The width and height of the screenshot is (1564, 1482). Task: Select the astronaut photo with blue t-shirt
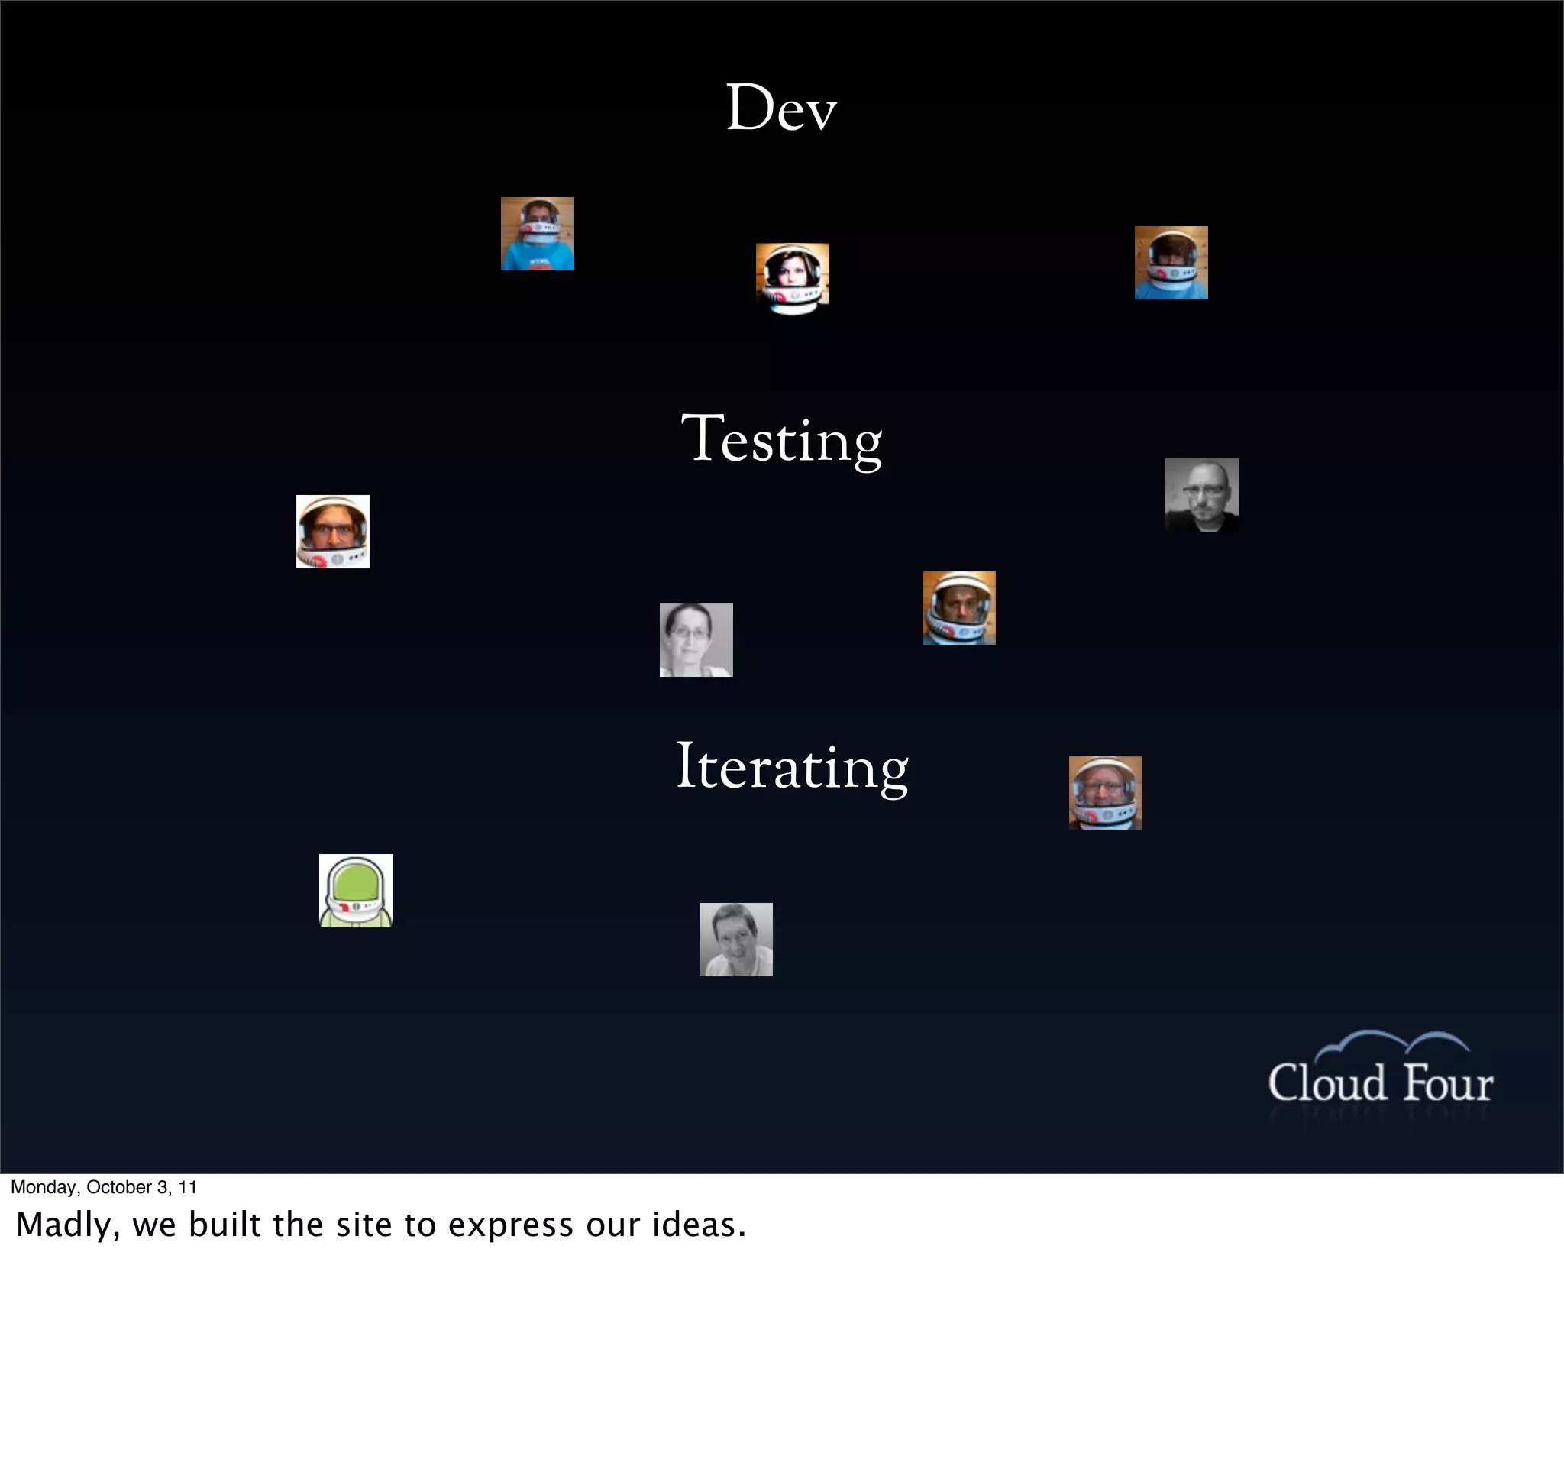(537, 234)
